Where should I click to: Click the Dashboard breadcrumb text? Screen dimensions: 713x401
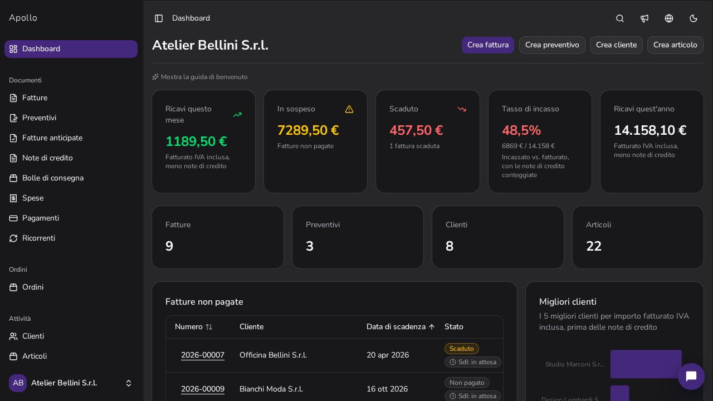tap(191, 18)
